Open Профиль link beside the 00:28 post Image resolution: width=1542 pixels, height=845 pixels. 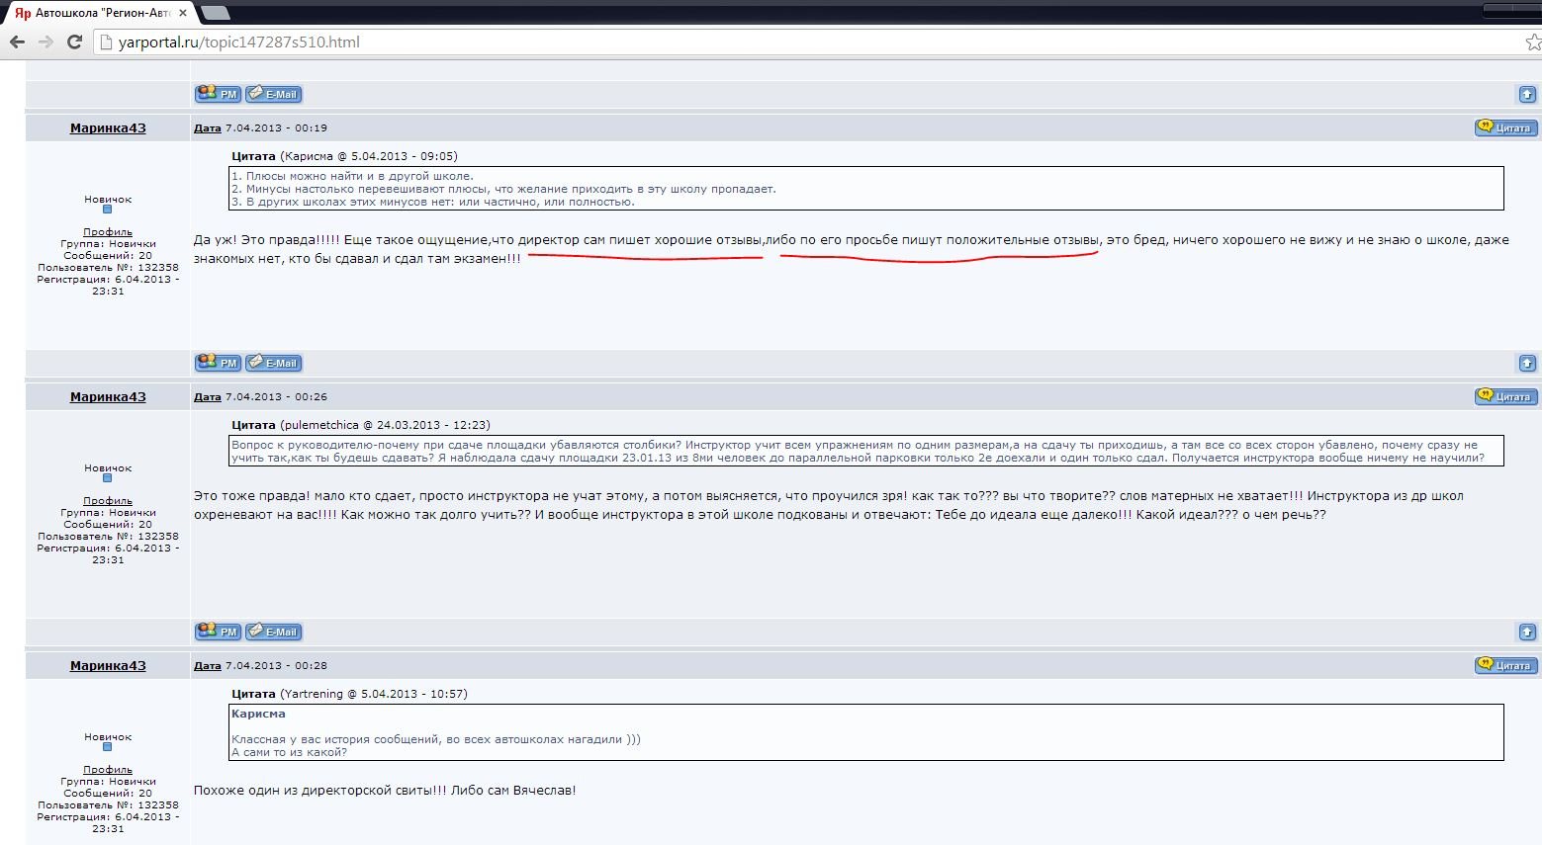[x=108, y=769]
